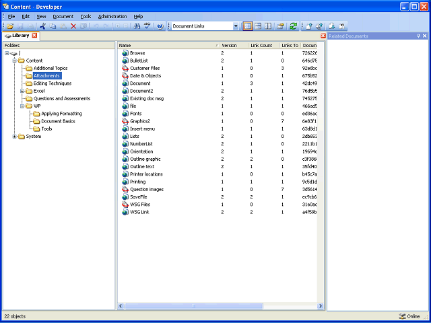Select the highlighted single-pane view button
Screen dimensions: 431x323
tap(248, 26)
